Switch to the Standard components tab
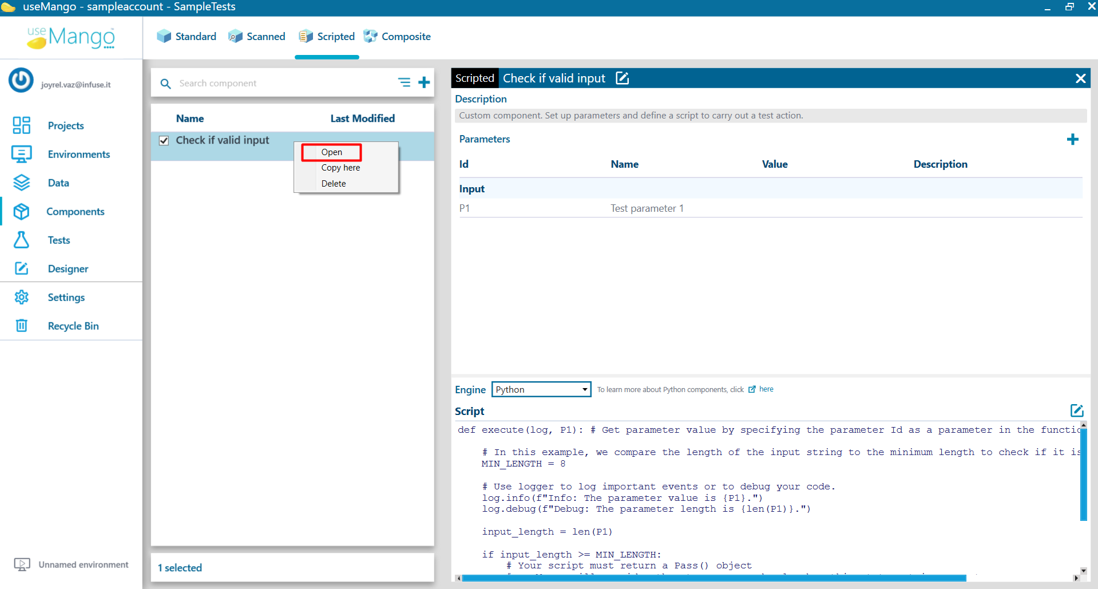Screen dimensions: 1098x589 [x=187, y=37]
